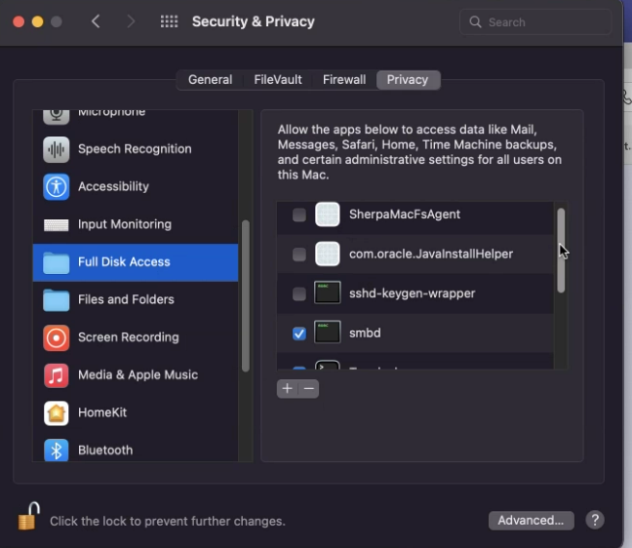Select the Bluetooth icon in sidebar
The image size is (632, 548).
[57, 450]
